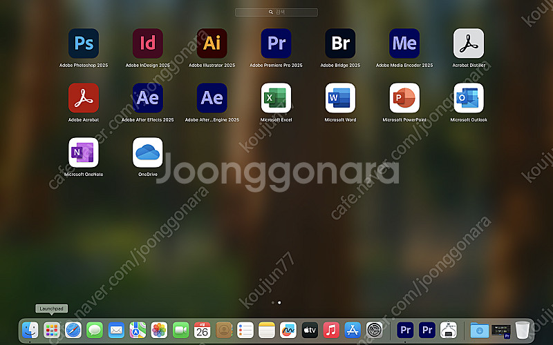The height and width of the screenshot is (345, 553).
Task: Launch Adobe InDesign 2025
Action: [x=148, y=43]
